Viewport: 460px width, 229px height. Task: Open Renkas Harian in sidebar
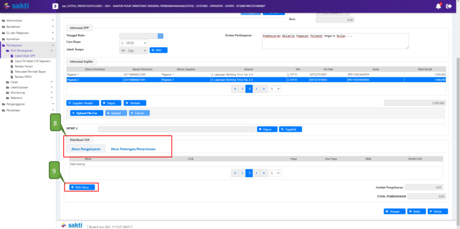coord(24,66)
